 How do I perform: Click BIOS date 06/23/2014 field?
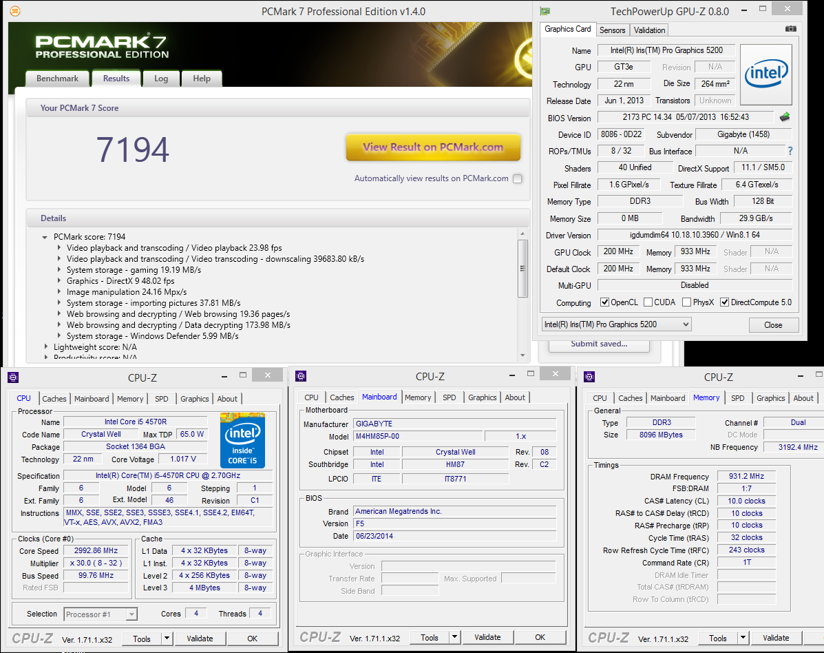pos(454,536)
